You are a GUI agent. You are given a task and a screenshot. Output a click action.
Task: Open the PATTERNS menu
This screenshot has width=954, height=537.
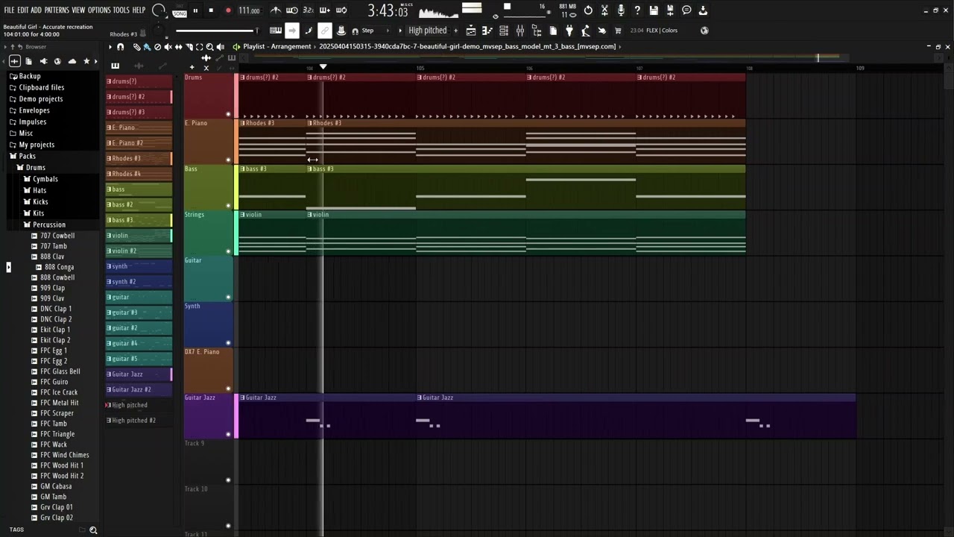click(57, 10)
